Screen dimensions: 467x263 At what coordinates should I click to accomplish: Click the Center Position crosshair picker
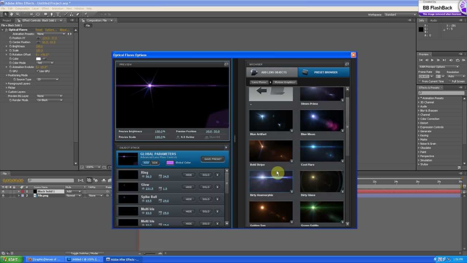(x=39, y=42)
